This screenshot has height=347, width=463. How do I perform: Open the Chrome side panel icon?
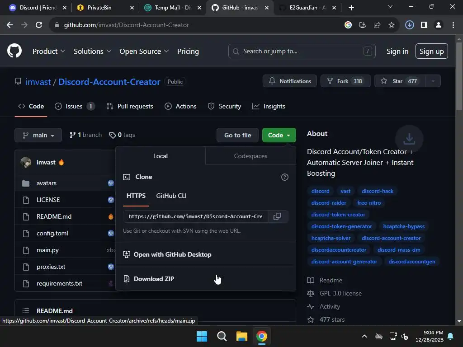[x=424, y=25]
